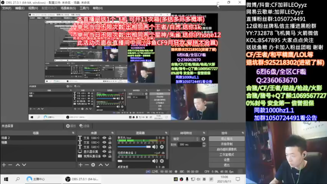The image size is (327, 184).
Task: Move scene down in Scenes panel
Action: tap(24, 165)
